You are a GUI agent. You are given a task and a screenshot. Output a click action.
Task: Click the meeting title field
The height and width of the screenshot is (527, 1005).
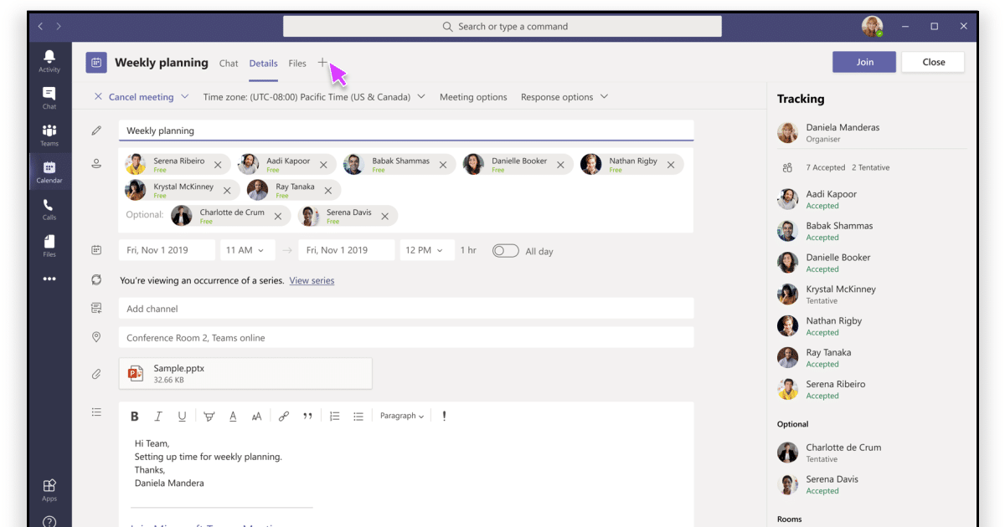click(x=406, y=130)
